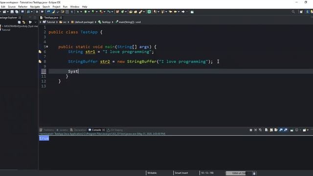The width and height of the screenshot is (313, 176).
Task: Click the Open Perspective icon
Action: (x=301, y=12)
